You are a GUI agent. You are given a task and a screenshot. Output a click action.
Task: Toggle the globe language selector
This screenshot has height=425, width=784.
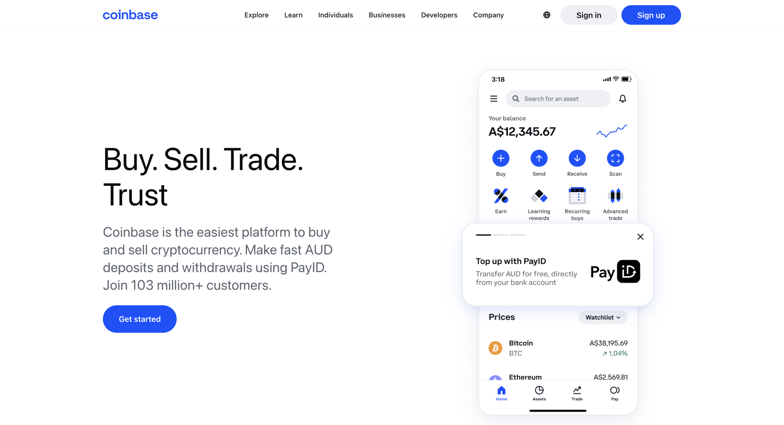[547, 15]
